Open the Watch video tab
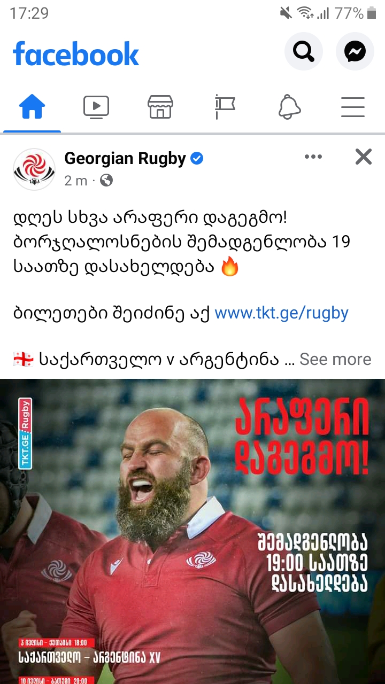Viewport: 385px width, 684px height. point(96,107)
